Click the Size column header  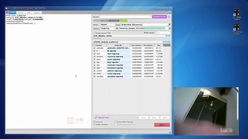(x=158, y=45)
